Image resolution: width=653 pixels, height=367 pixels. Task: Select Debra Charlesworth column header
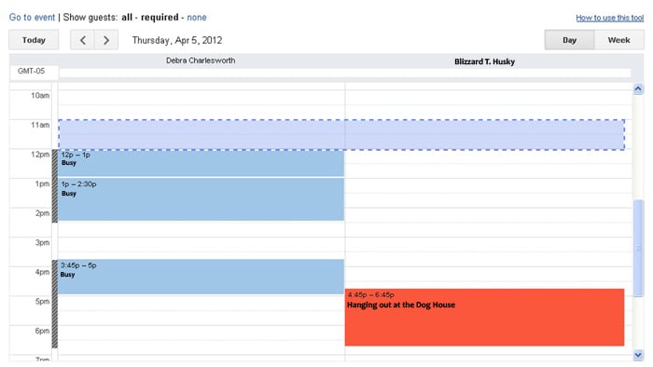click(201, 61)
